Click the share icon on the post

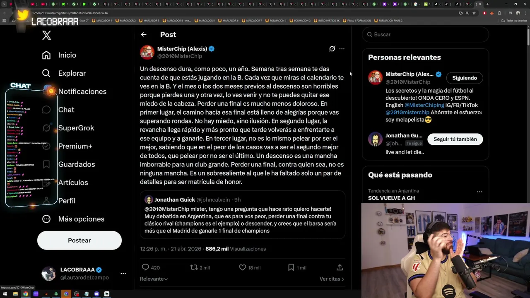[x=340, y=268]
